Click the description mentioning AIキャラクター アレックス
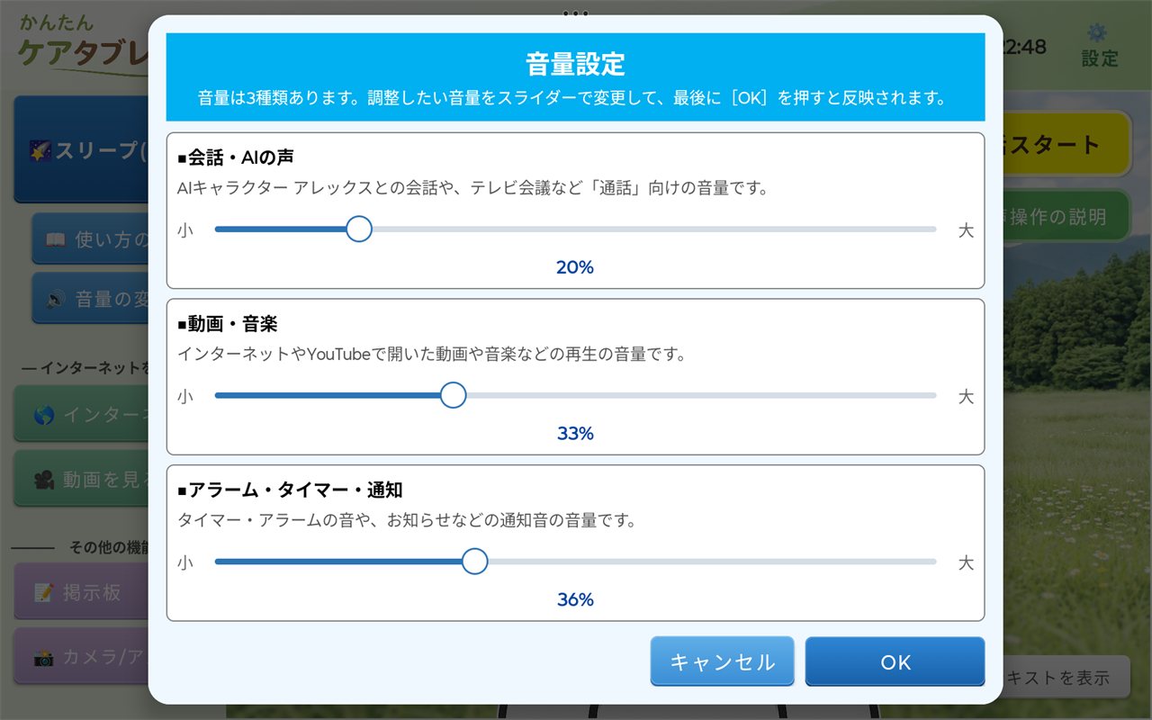 pos(472,189)
